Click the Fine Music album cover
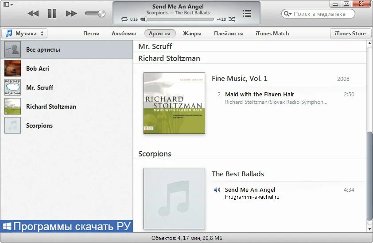Viewport: 373px width, 243px height. [x=174, y=103]
